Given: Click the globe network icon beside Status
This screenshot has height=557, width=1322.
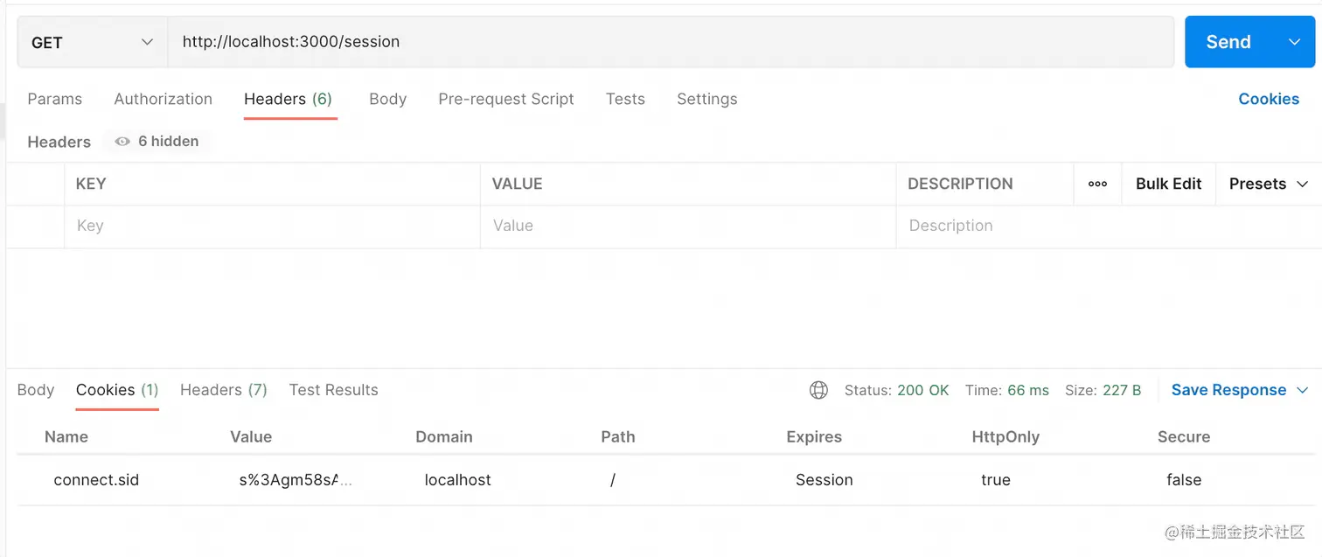Looking at the screenshot, I should click(x=818, y=390).
